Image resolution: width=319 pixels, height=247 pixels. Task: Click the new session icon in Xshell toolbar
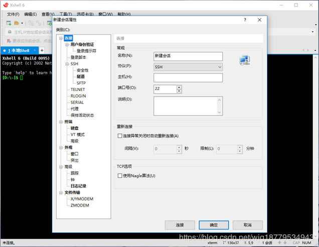tap(9, 23)
